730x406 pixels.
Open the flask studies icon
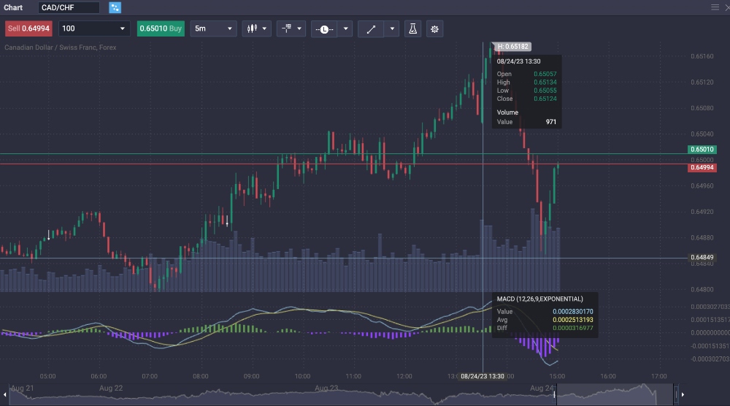pyautogui.click(x=412, y=29)
